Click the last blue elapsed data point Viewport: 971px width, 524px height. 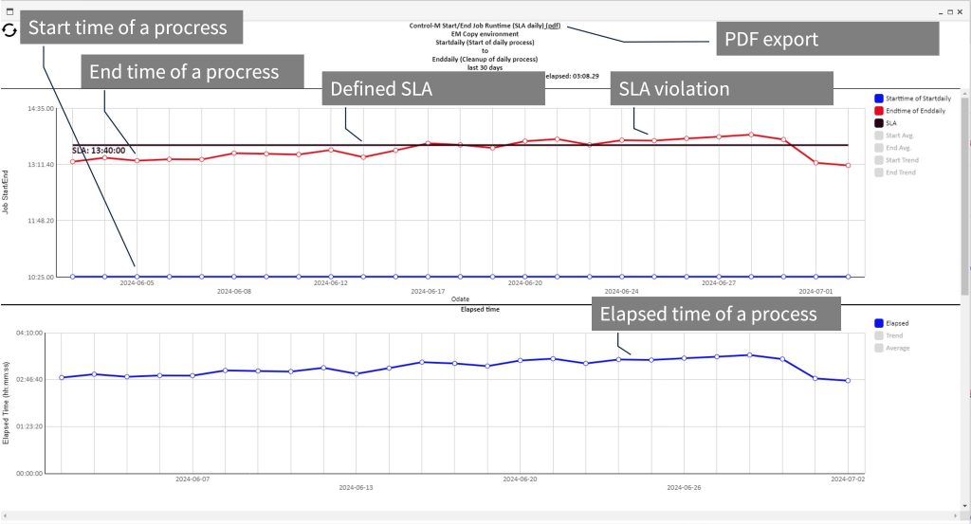coord(848,381)
